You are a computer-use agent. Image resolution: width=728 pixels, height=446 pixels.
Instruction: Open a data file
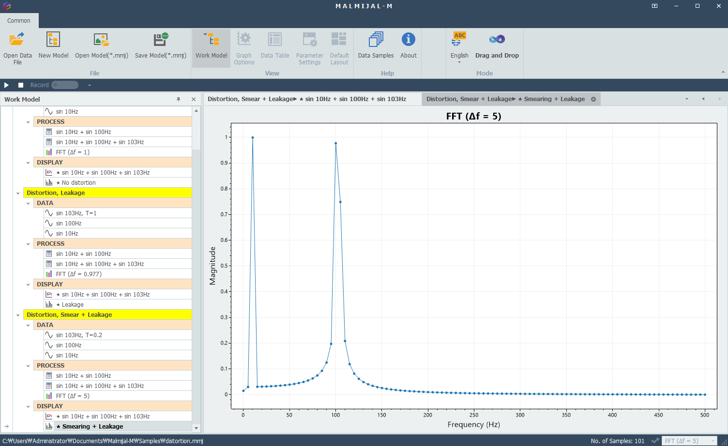pyautogui.click(x=17, y=48)
